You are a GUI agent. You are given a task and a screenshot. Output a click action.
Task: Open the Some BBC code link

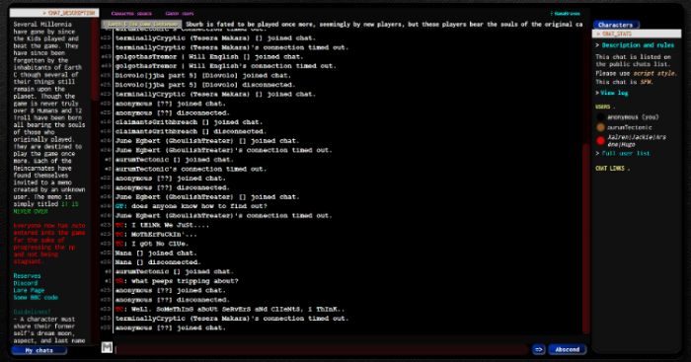click(x=36, y=297)
